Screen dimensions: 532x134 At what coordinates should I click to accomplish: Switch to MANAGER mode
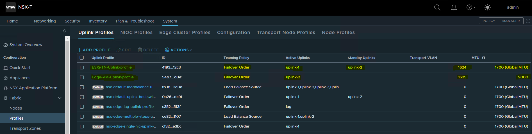[x=511, y=21]
